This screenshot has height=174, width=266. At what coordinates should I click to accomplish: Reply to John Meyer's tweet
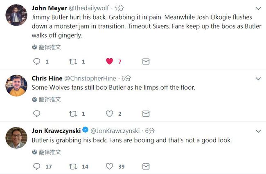(37, 62)
